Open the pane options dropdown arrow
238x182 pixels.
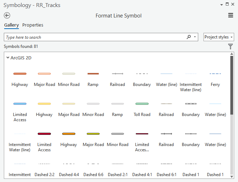point(221,5)
